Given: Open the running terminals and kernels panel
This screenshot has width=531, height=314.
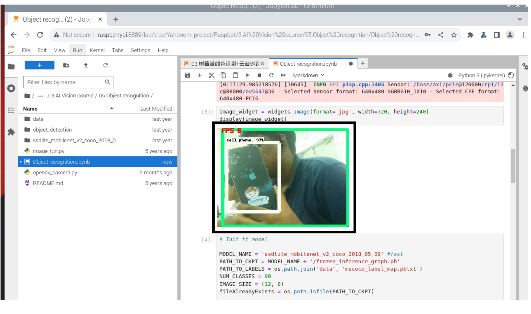Looking at the screenshot, I should pyautogui.click(x=11, y=88).
